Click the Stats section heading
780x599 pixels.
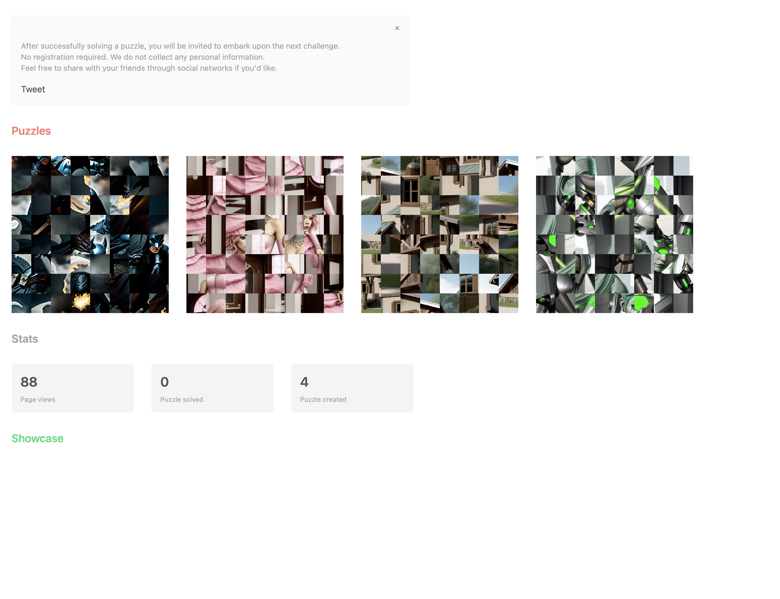(25, 339)
